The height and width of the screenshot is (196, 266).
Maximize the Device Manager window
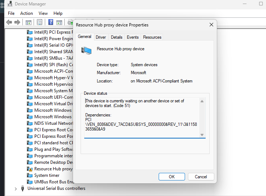point(261,4)
